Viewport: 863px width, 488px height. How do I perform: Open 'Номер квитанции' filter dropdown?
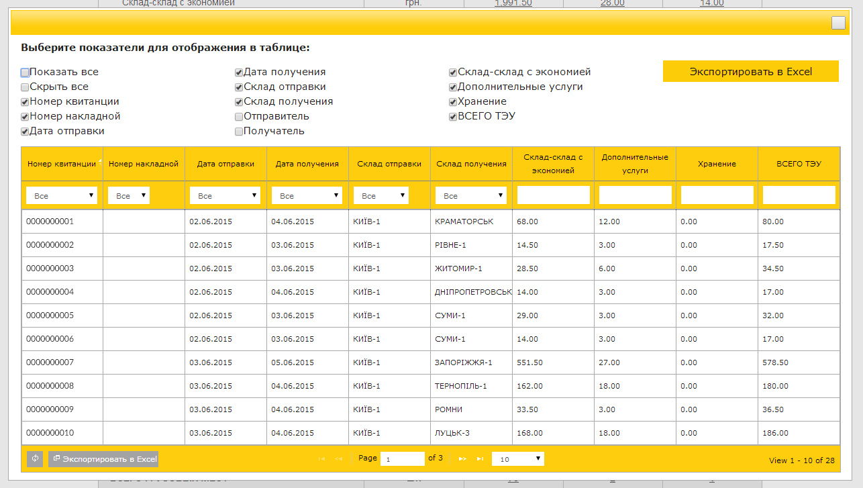[62, 195]
